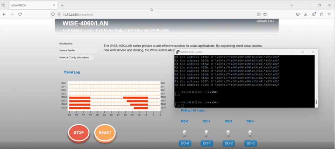Image resolution: width=335 pixels, height=149 pixels.
Task: Click the terminal line for address 1000
Action: (x=227, y=85)
